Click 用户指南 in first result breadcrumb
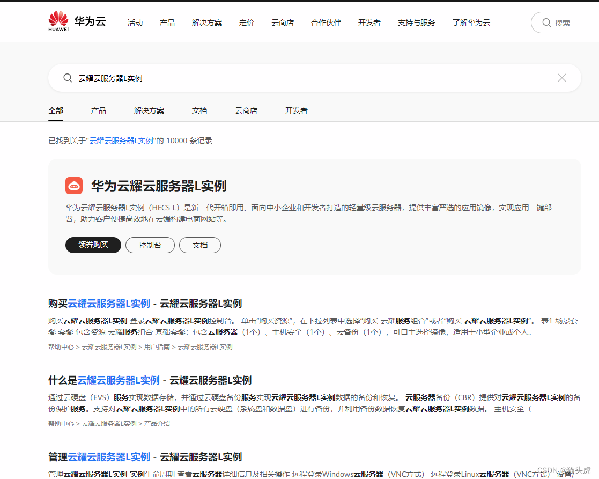 (x=157, y=347)
